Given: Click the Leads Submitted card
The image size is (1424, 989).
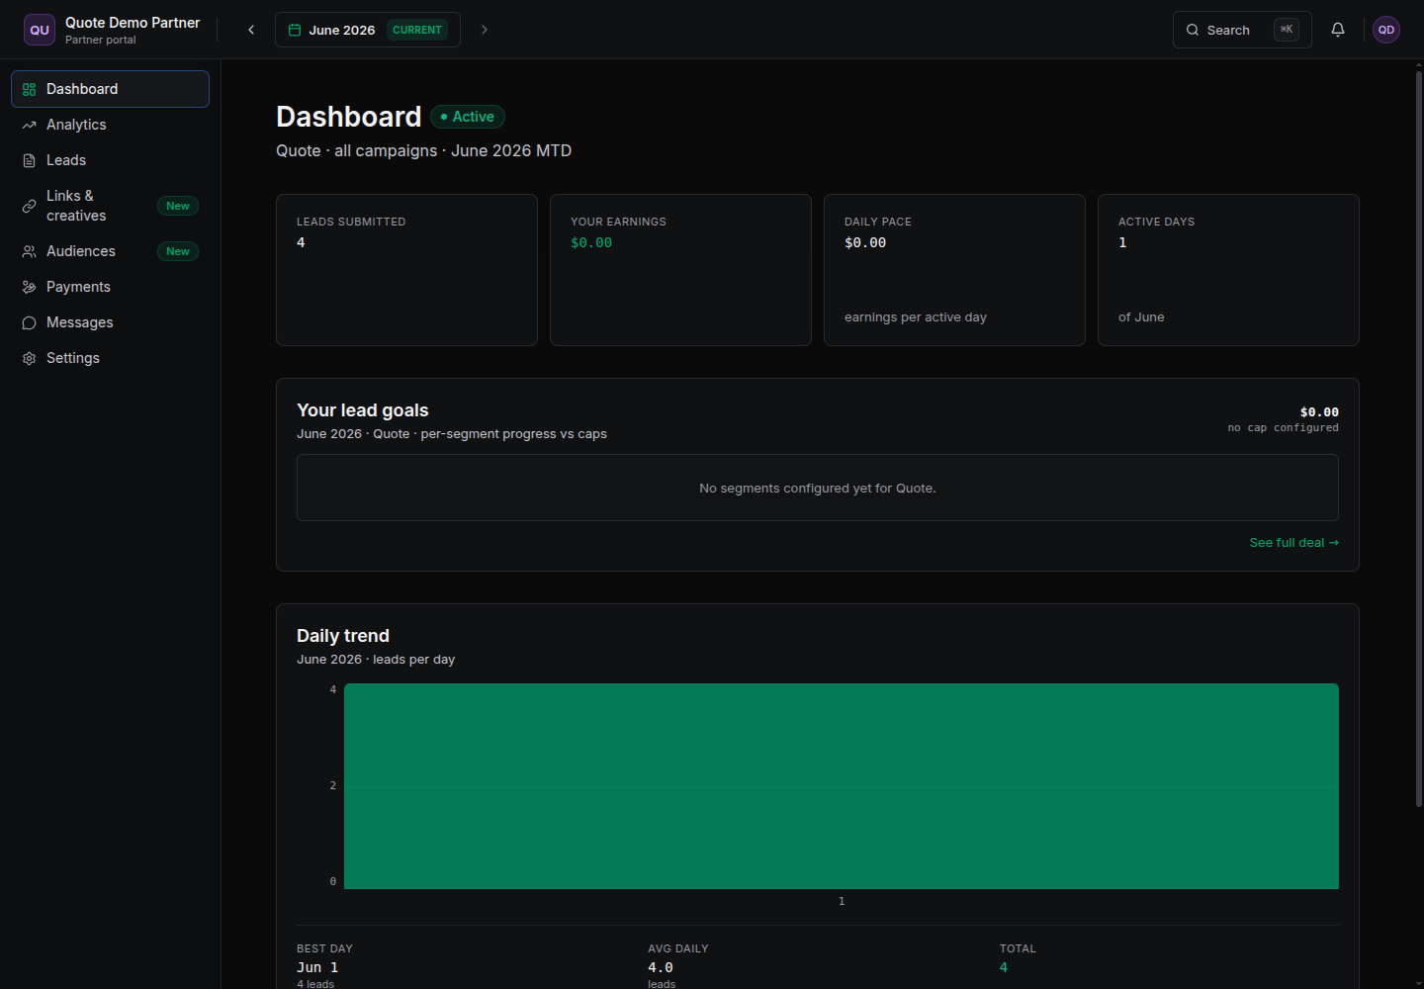Looking at the screenshot, I should pyautogui.click(x=406, y=270).
